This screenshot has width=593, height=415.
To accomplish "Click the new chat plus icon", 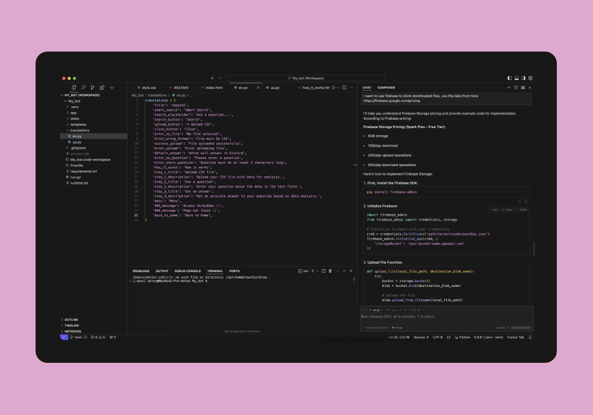I will point(509,87).
